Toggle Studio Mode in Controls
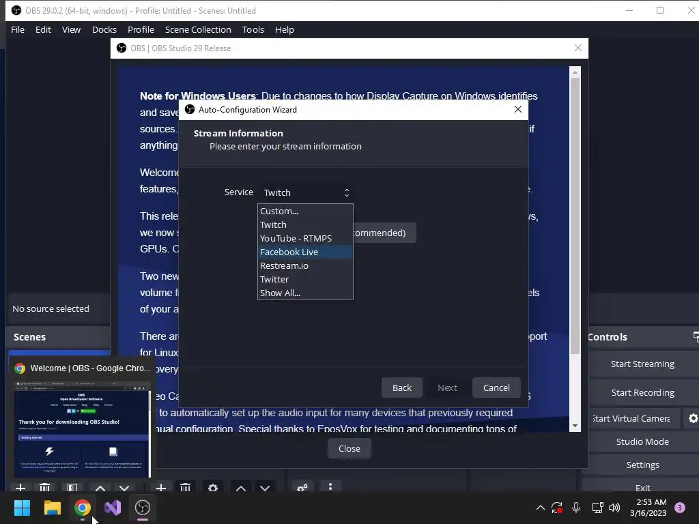 click(x=642, y=441)
